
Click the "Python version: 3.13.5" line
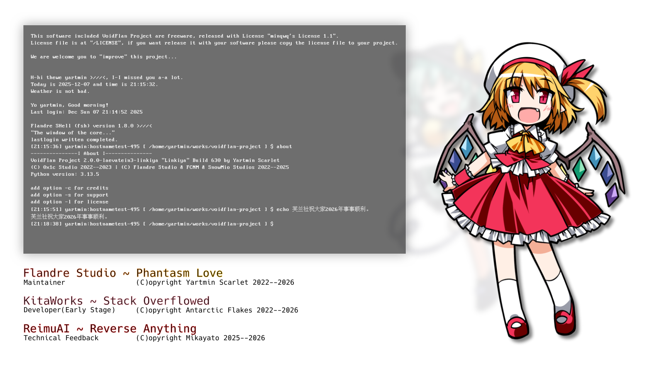[x=65, y=174]
